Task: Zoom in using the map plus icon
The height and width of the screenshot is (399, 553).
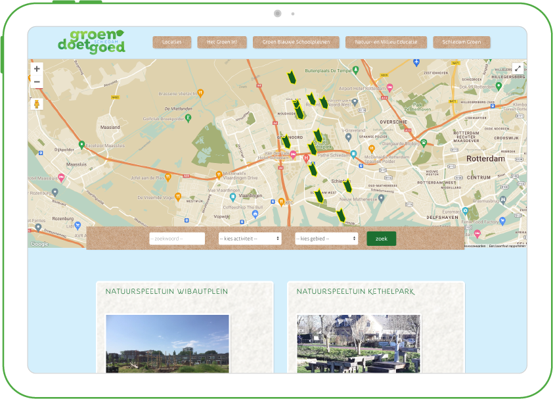Action: pos(36,68)
